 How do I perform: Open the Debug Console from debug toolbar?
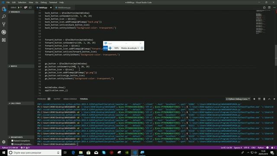click(x=30, y=7)
